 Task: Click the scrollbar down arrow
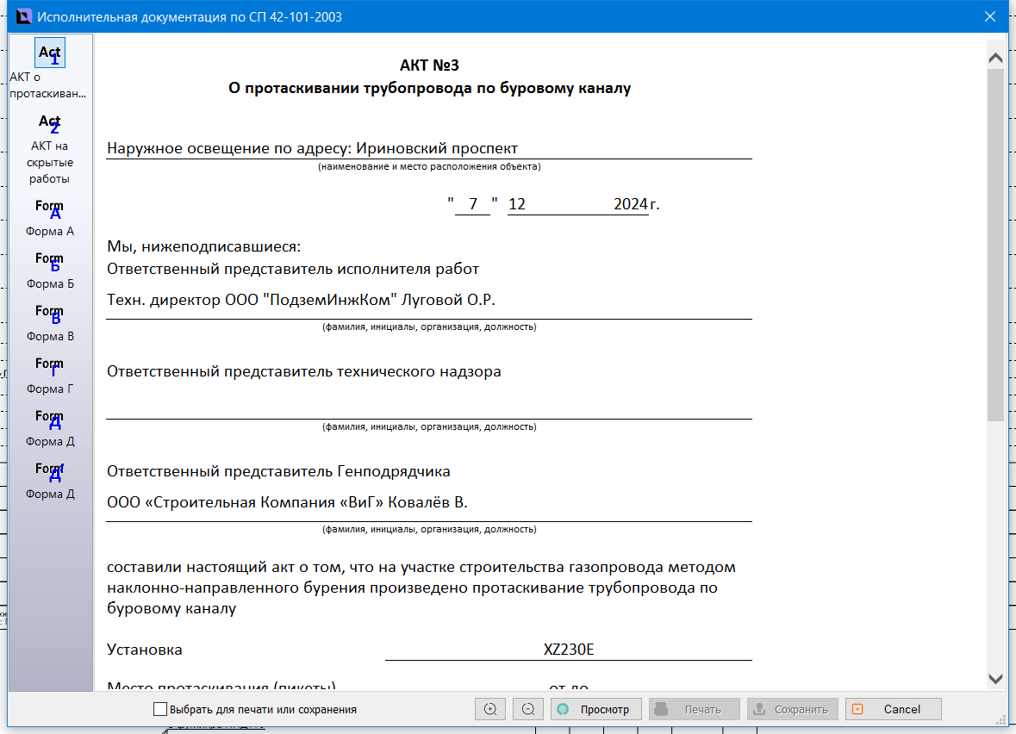point(996,678)
